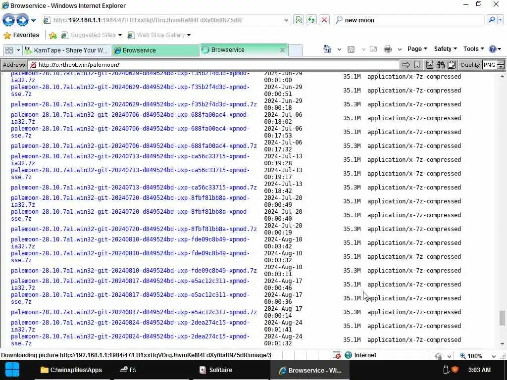The width and height of the screenshot is (507, 380).
Task: Open the Quick Tabs grid icon
Action: [9, 50]
